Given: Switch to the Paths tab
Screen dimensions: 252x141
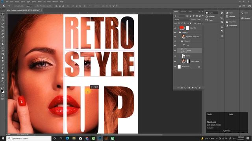Looking at the screenshot, I should pyautogui.click(x=190, y=12).
